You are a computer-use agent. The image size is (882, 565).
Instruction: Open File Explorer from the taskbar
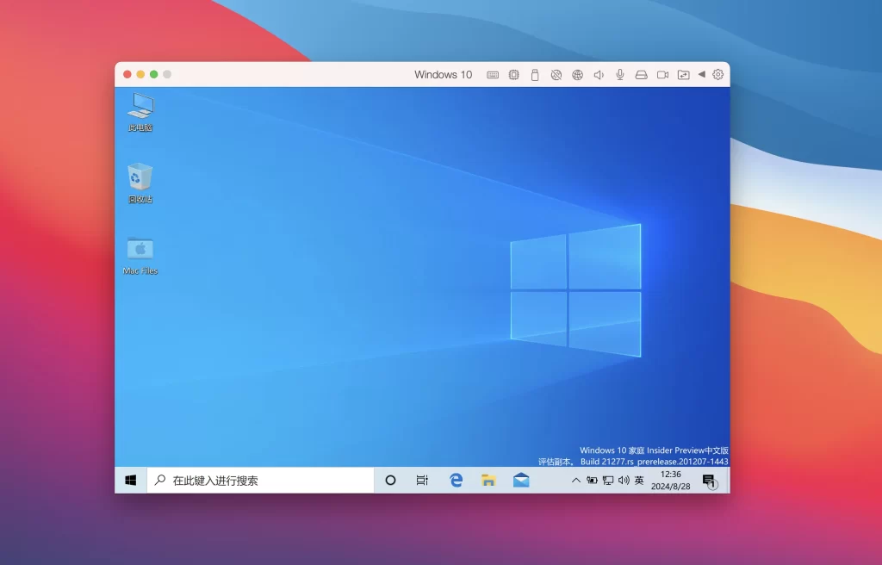pos(488,480)
